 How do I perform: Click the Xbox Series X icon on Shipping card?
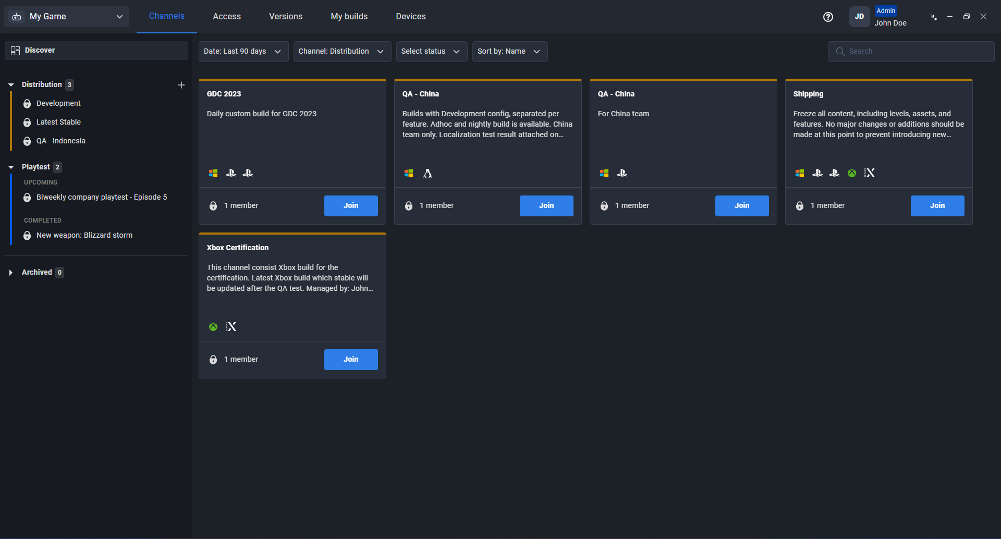click(x=870, y=173)
